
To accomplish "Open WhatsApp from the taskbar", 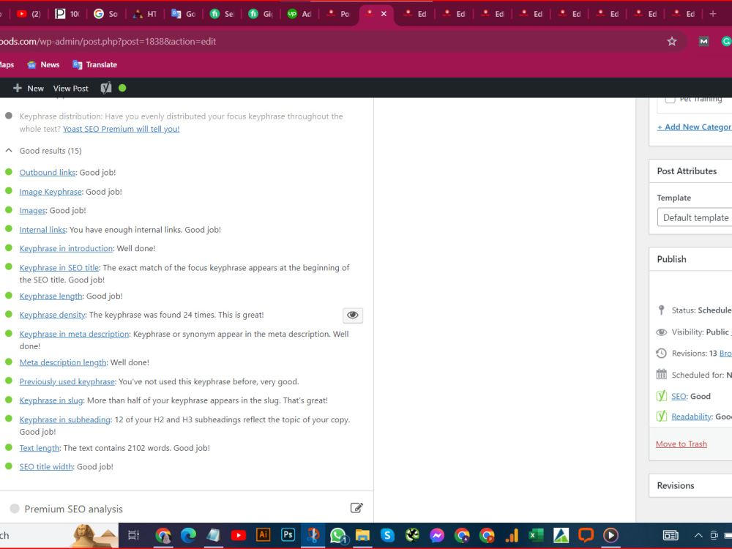I will click(x=338, y=536).
